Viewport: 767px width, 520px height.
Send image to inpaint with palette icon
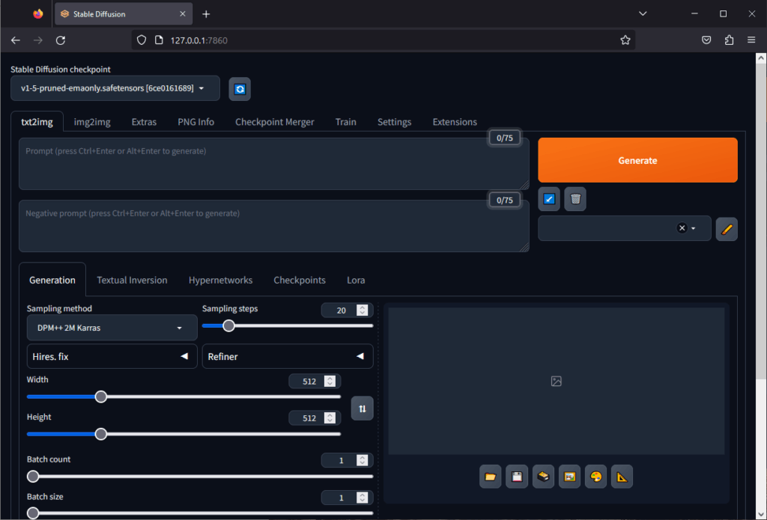[595, 477]
